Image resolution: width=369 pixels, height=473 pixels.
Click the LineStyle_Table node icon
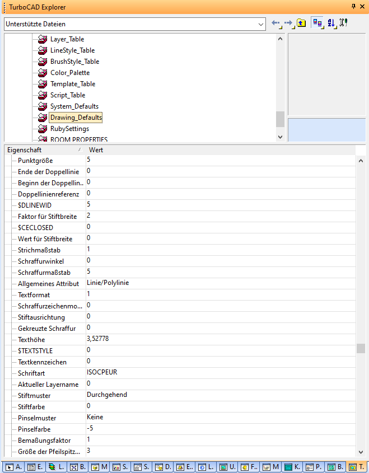tap(43, 50)
